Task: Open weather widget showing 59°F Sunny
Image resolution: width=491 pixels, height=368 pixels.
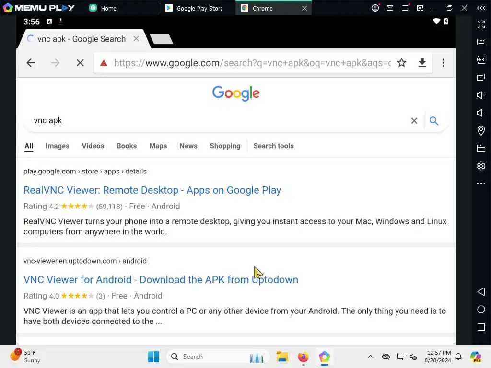Action: 25,356
